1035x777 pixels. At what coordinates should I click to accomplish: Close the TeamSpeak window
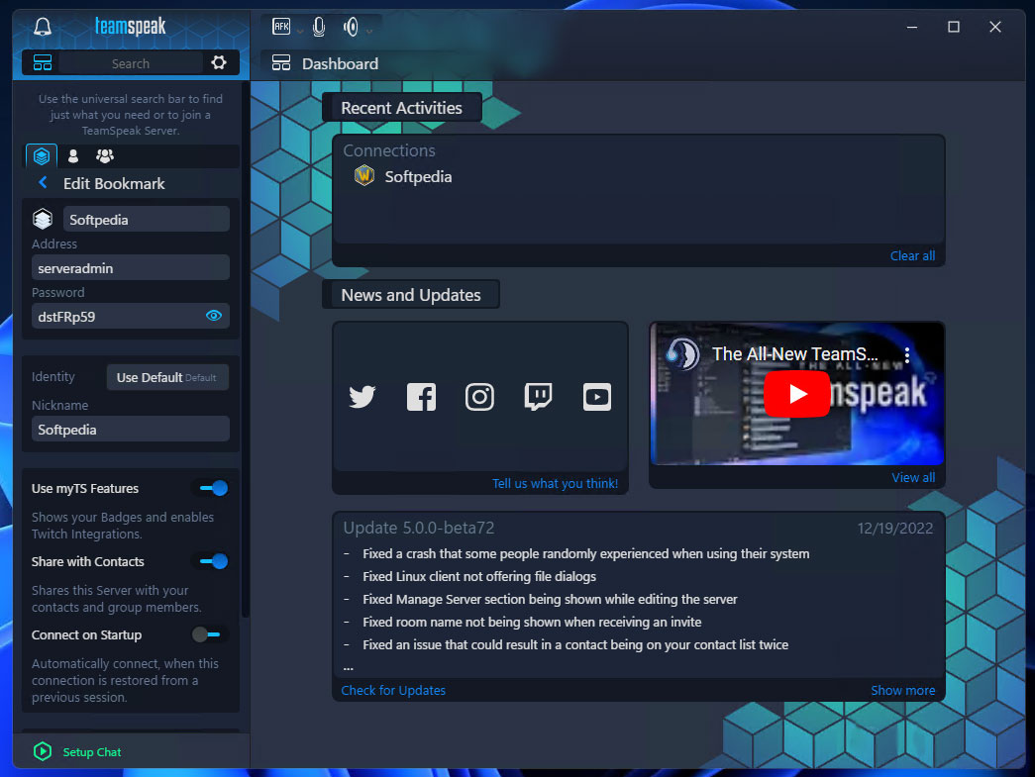pyautogui.click(x=994, y=27)
